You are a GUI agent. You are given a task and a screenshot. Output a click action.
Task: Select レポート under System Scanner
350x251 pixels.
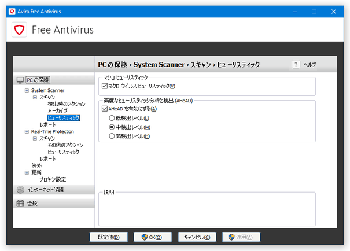click(x=47, y=124)
